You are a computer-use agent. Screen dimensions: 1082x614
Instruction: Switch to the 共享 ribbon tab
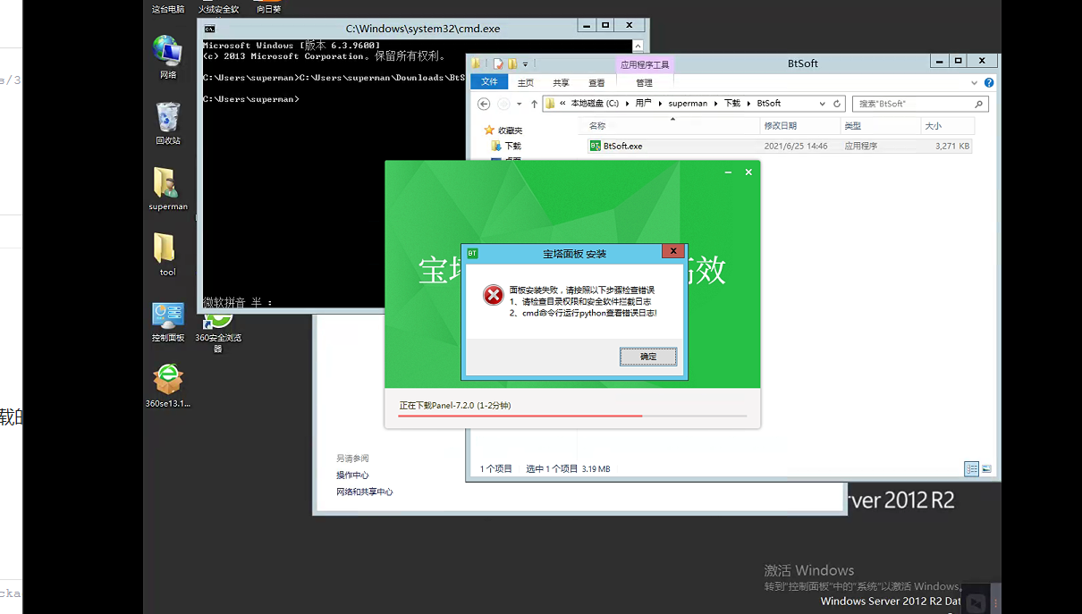tap(561, 83)
